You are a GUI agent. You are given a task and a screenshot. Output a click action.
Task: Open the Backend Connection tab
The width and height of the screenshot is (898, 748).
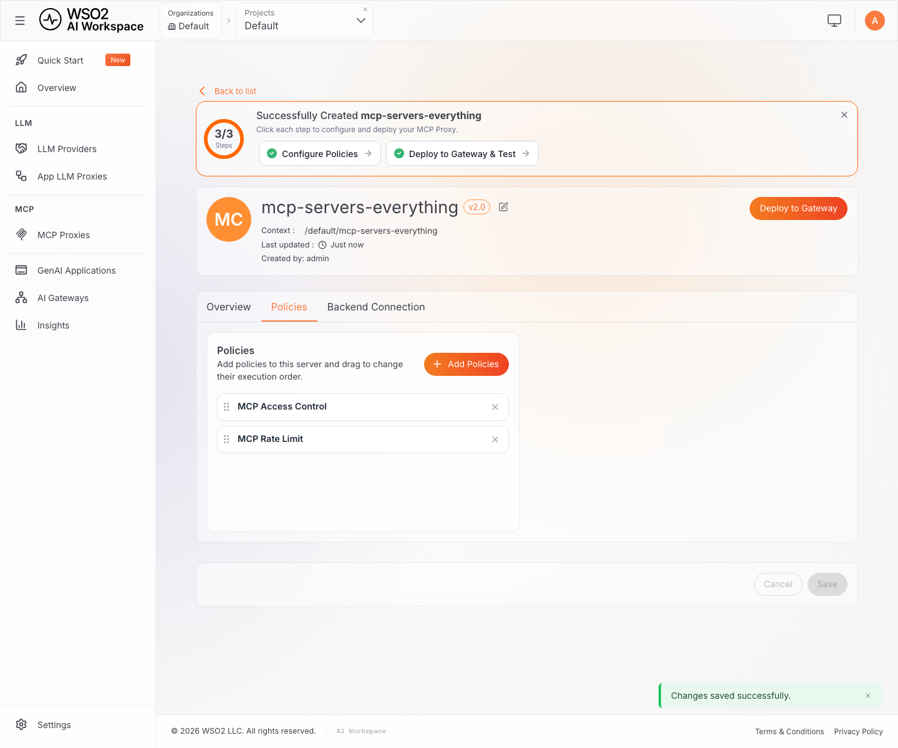[376, 307]
